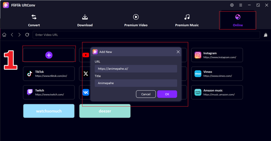Click the purple plus add-site button

pyautogui.click(x=49, y=55)
